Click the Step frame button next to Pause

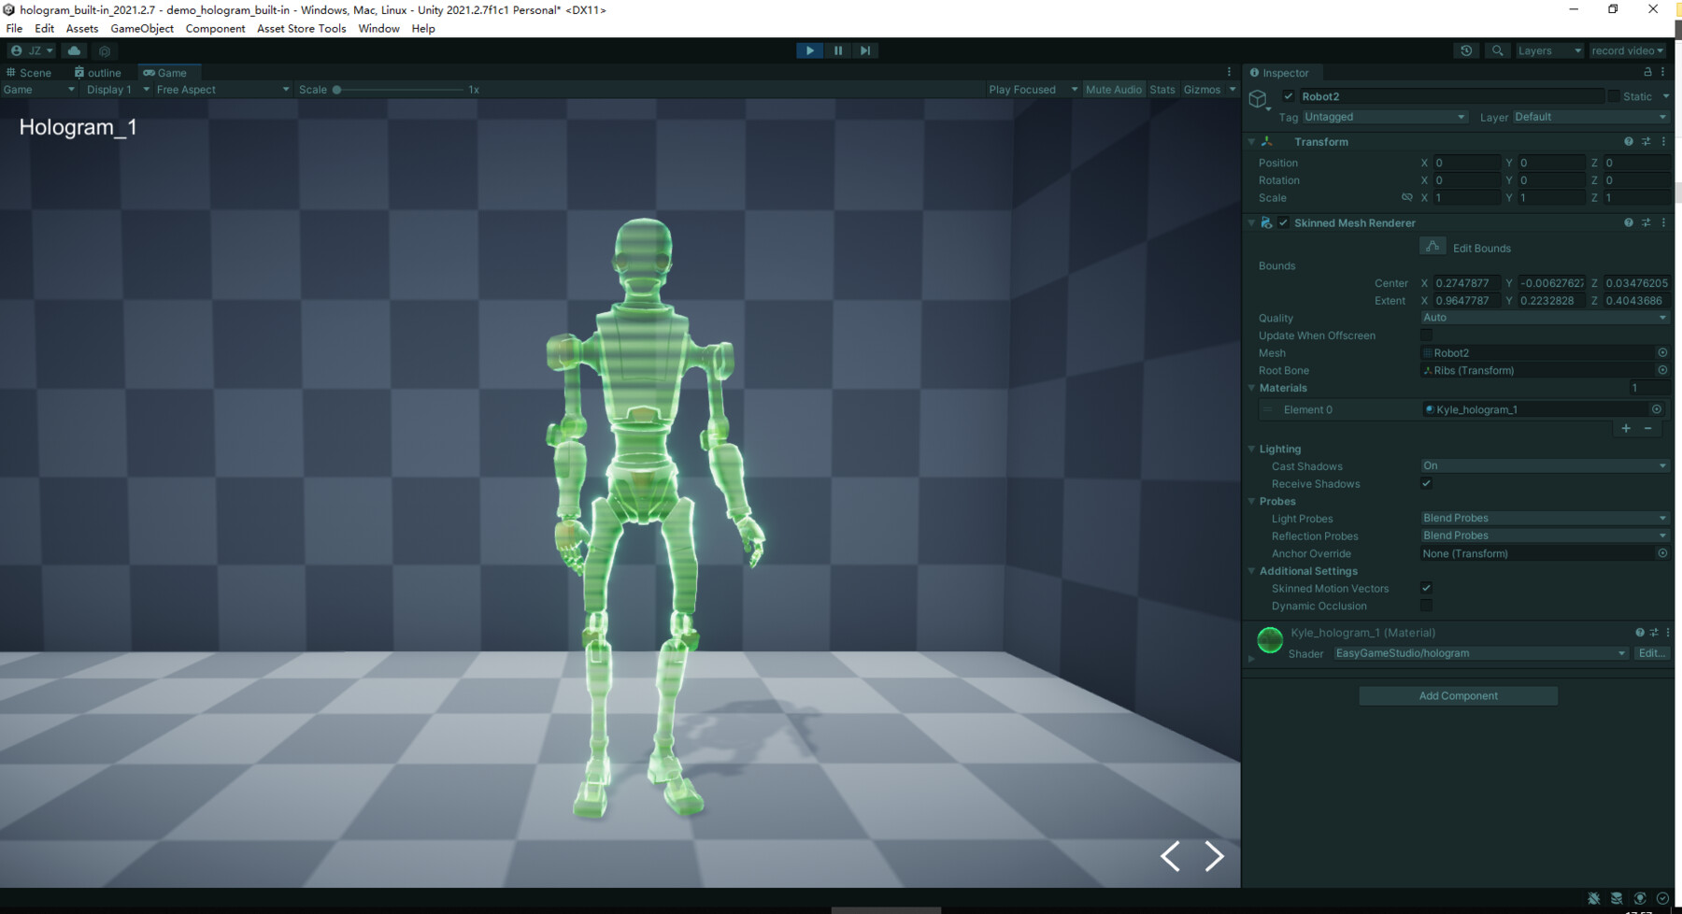click(864, 50)
